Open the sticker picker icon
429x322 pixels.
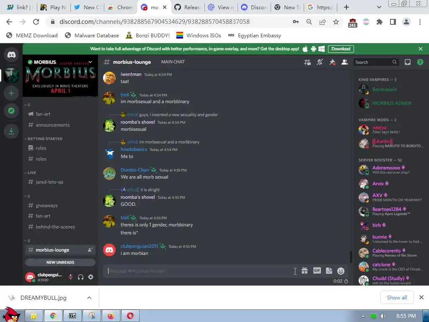(x=329, y=270)
